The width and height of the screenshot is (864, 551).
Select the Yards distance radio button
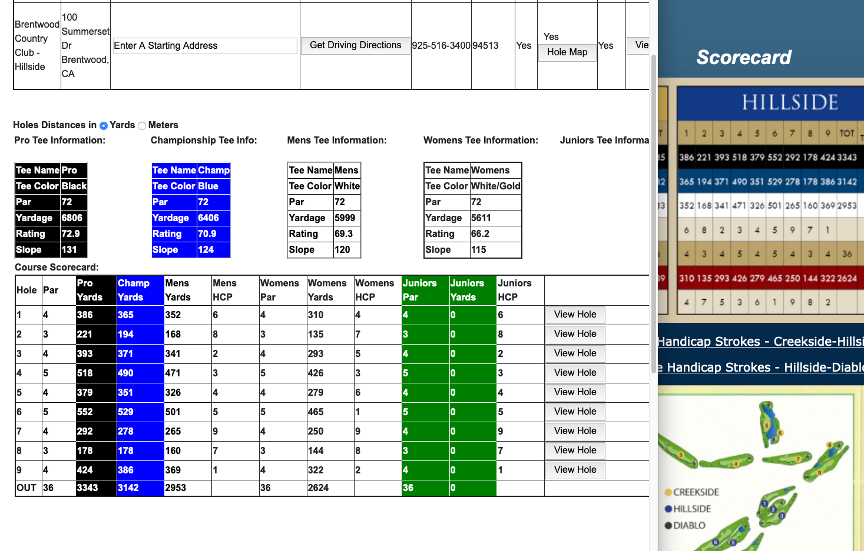click(104, 125)
